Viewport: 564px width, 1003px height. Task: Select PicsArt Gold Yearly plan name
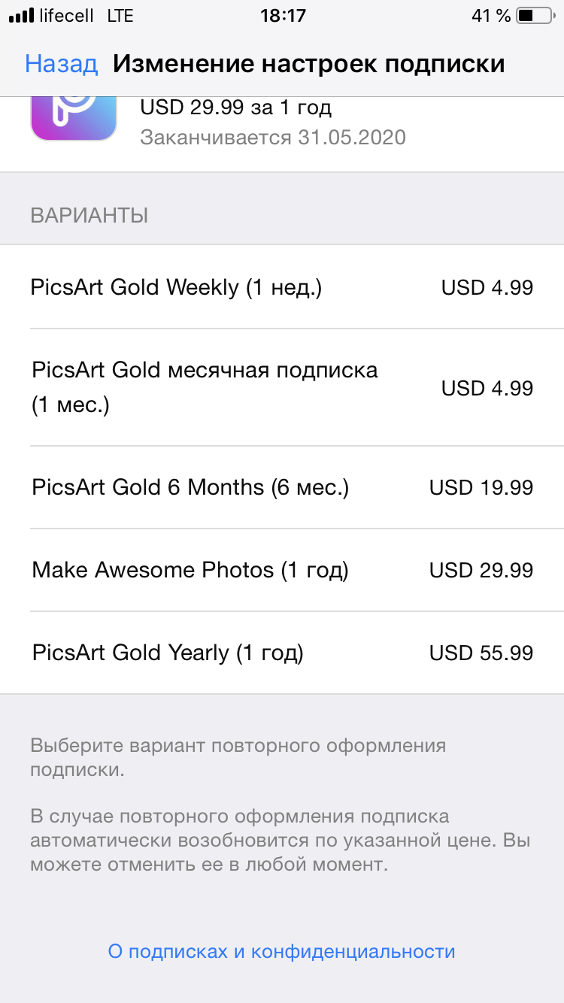(168, 653)
